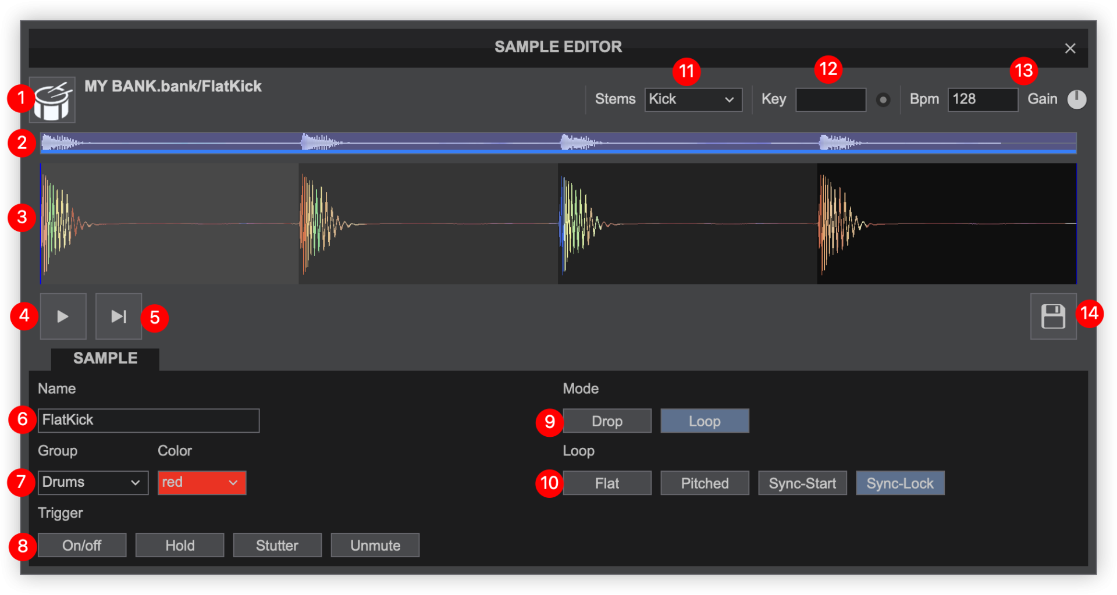Open the Stems Kick dropdown

click(x=693, y=99)
